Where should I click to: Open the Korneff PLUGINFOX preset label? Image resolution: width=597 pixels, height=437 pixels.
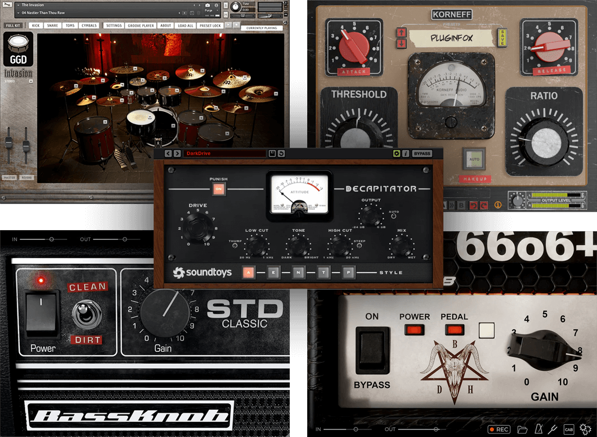[x=451, y=38]
